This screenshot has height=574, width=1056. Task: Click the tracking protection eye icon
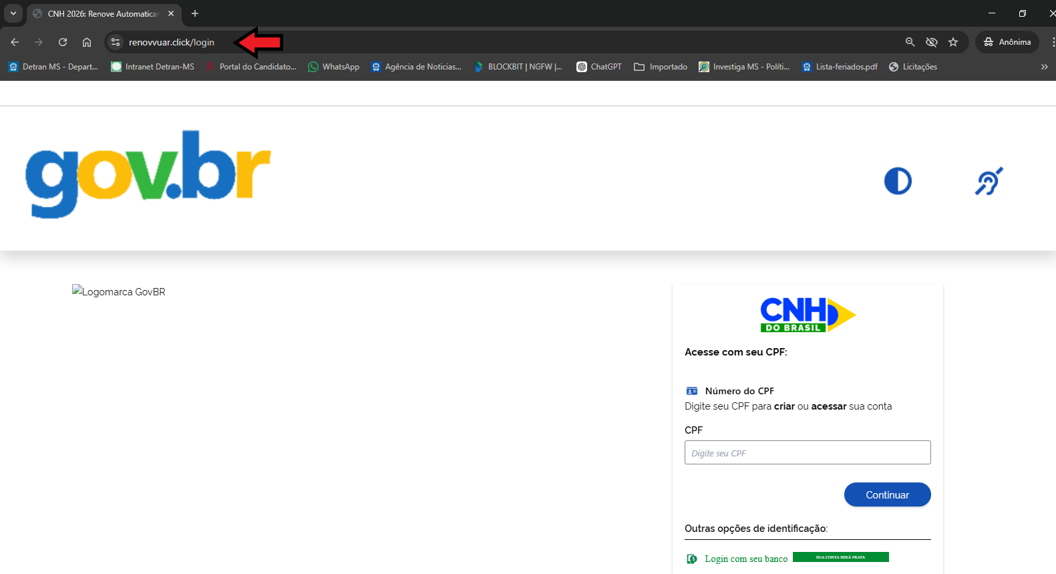[x=931, y=42]
